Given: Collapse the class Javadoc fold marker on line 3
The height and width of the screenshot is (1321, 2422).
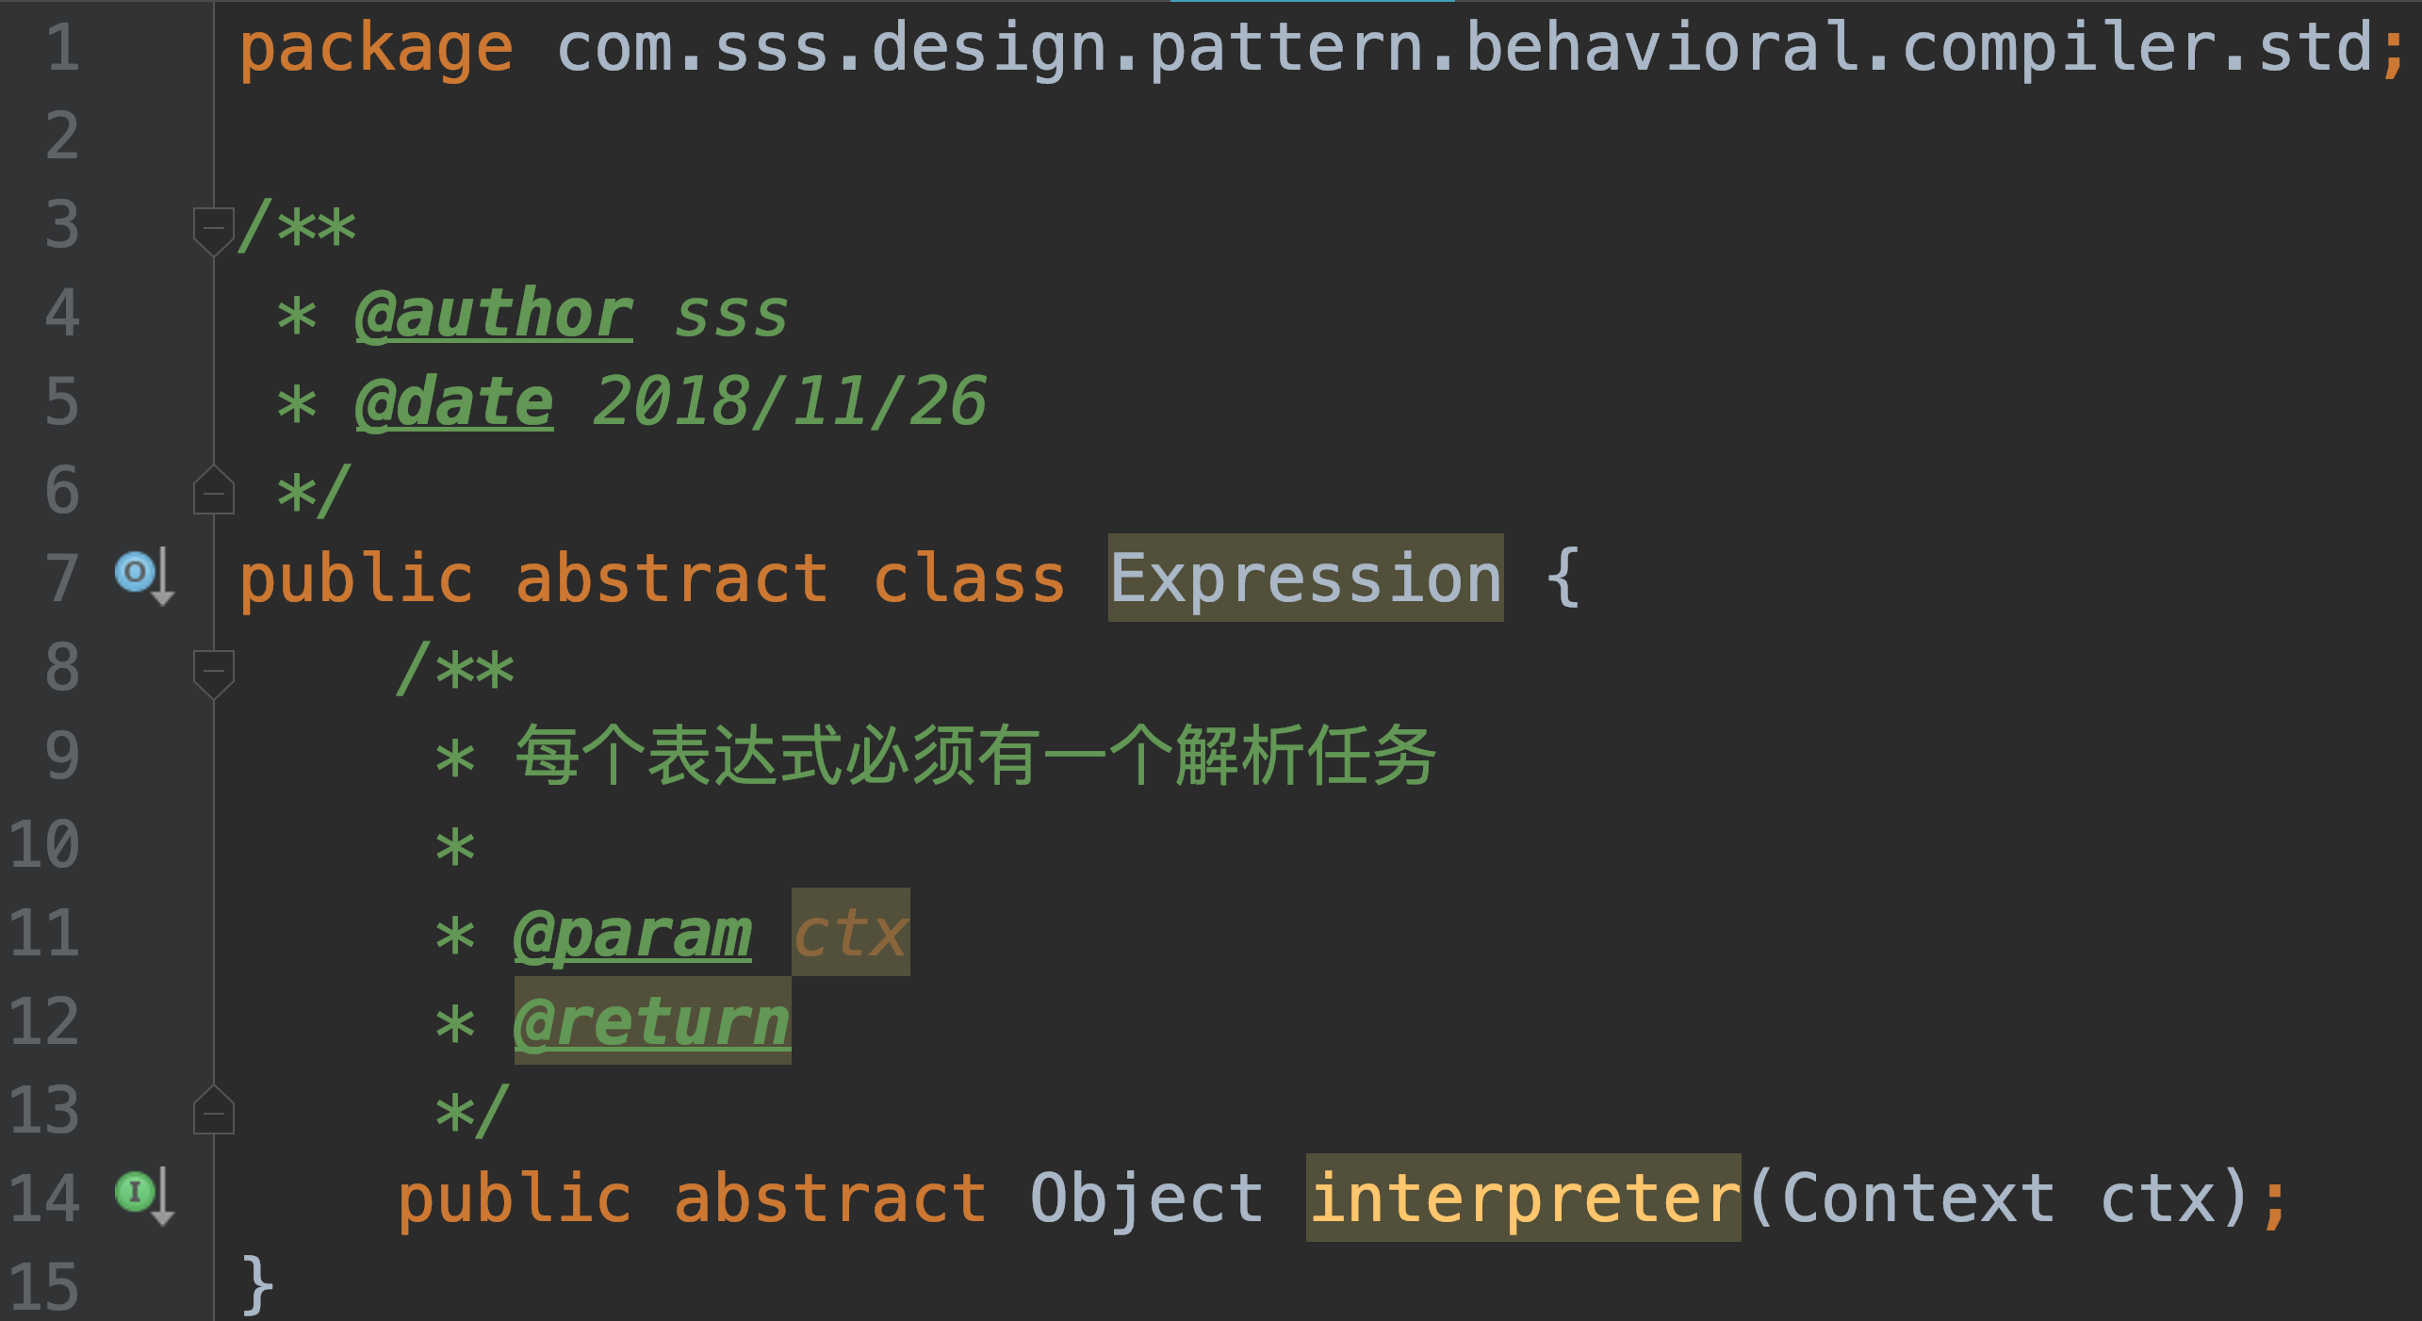Looking at the screenshot, I should coord(213,227).
